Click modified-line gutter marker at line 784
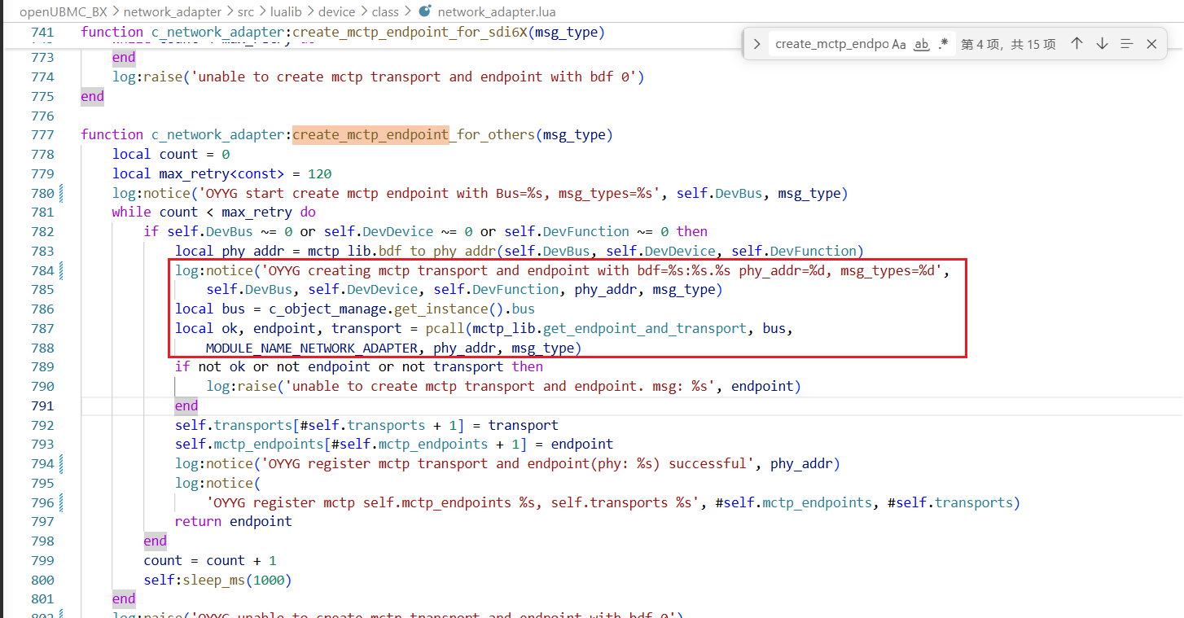The height and width of the screenshot is (618, 1184). [63, 271]
